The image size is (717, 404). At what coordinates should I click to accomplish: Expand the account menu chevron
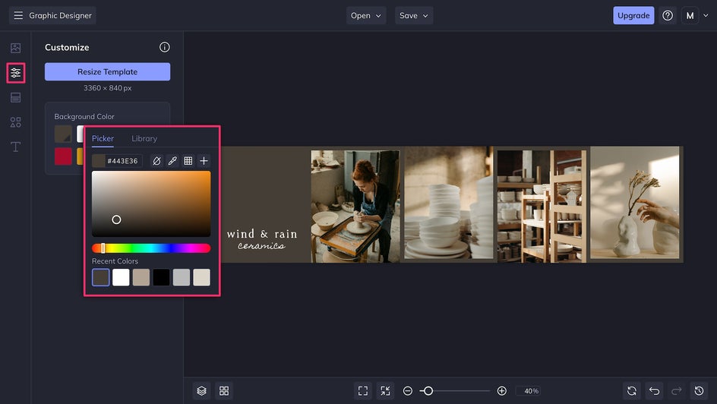tap(706, 15)
